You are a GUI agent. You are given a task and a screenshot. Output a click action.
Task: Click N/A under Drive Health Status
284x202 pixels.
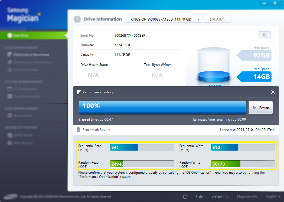pyautogui.click(x=94, y=75)
